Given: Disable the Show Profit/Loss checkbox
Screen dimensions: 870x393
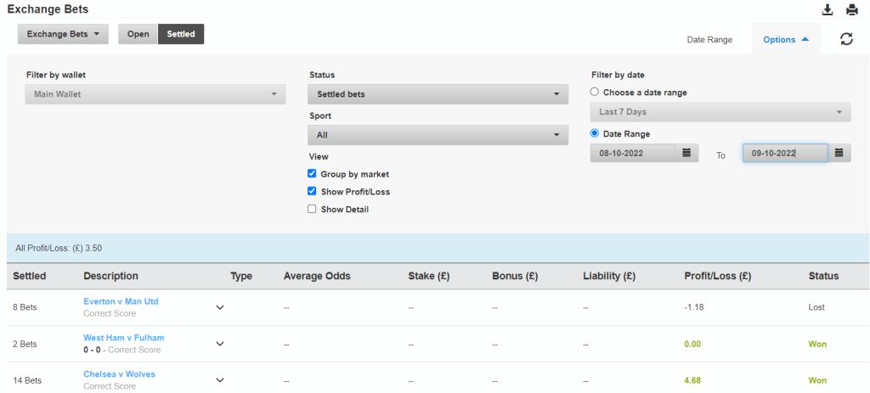Looking at the screenshot, I should click(312, 192).
